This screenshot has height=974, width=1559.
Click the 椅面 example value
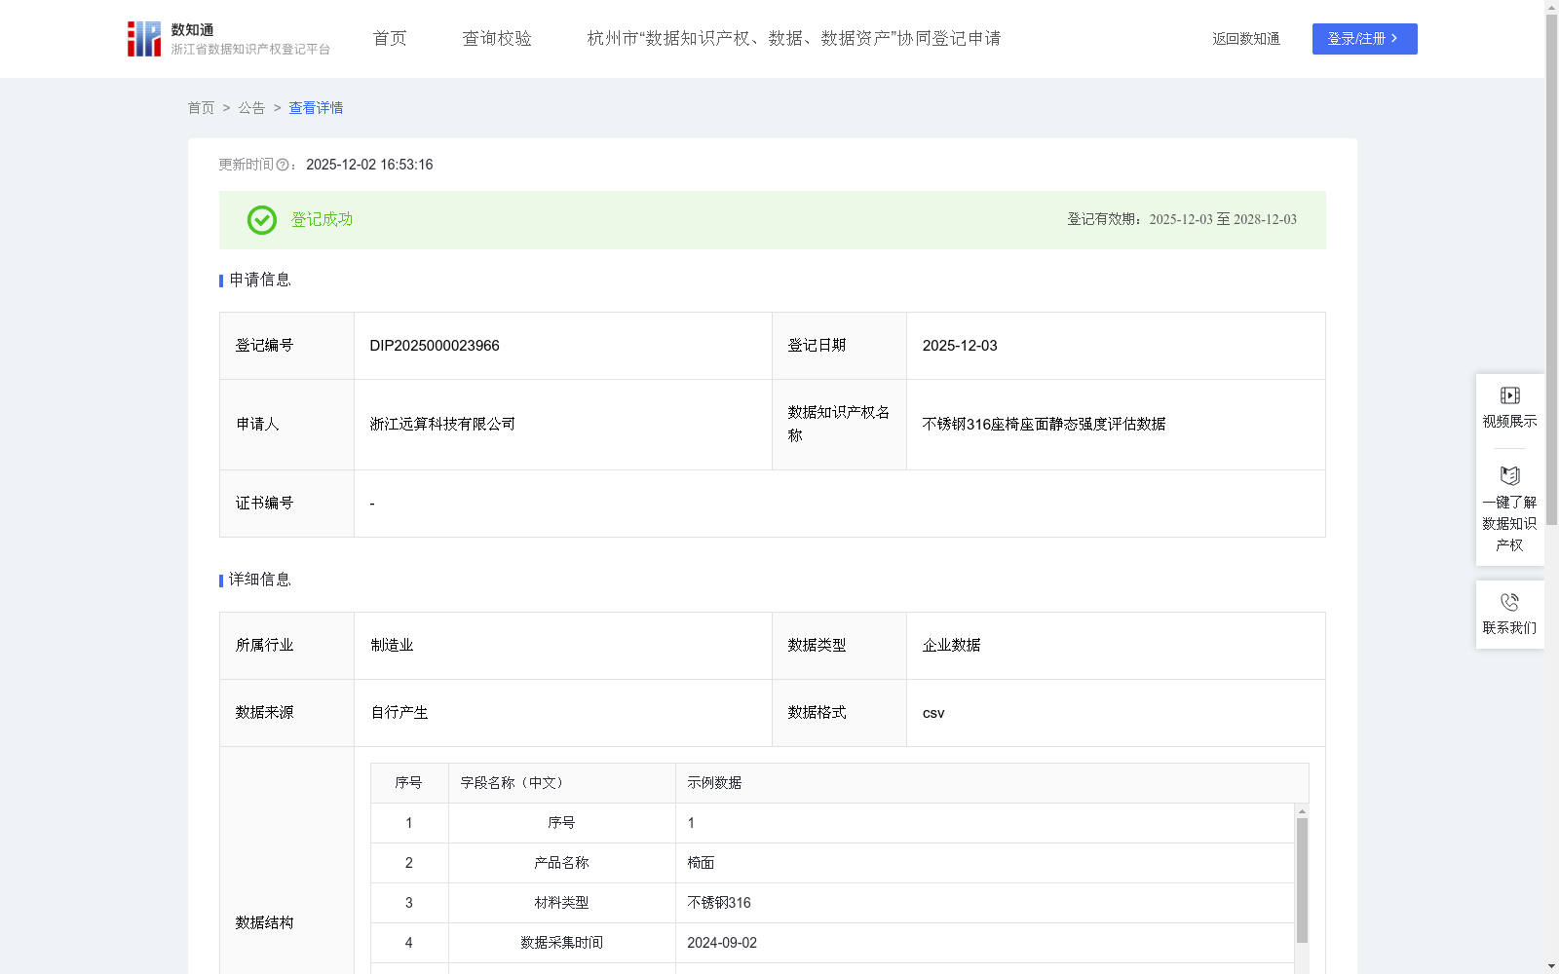pos(701,863)
